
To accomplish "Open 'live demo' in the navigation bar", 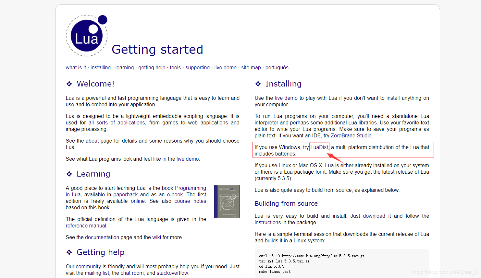I will 226,67.
